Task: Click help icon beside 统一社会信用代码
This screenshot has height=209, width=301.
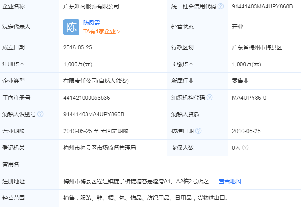Action: pos(221,6)
